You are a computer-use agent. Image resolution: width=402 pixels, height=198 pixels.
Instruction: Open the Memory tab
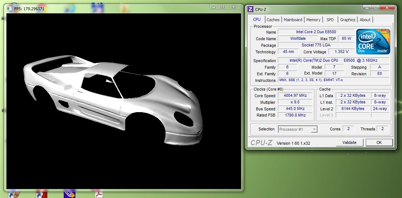tap(313, 20)
